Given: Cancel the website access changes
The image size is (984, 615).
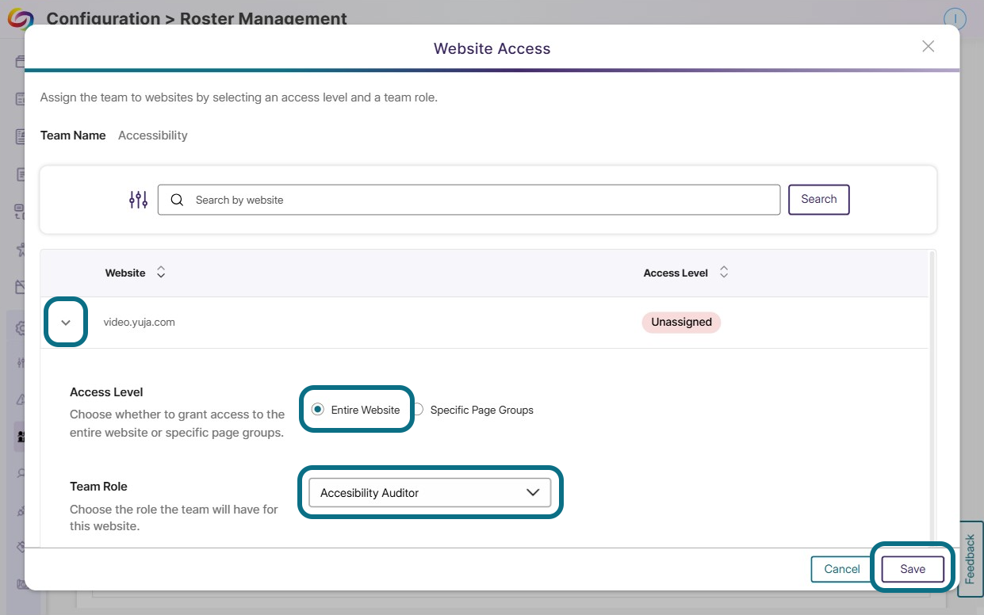Looking at the screenshot, I should [842, 569].
